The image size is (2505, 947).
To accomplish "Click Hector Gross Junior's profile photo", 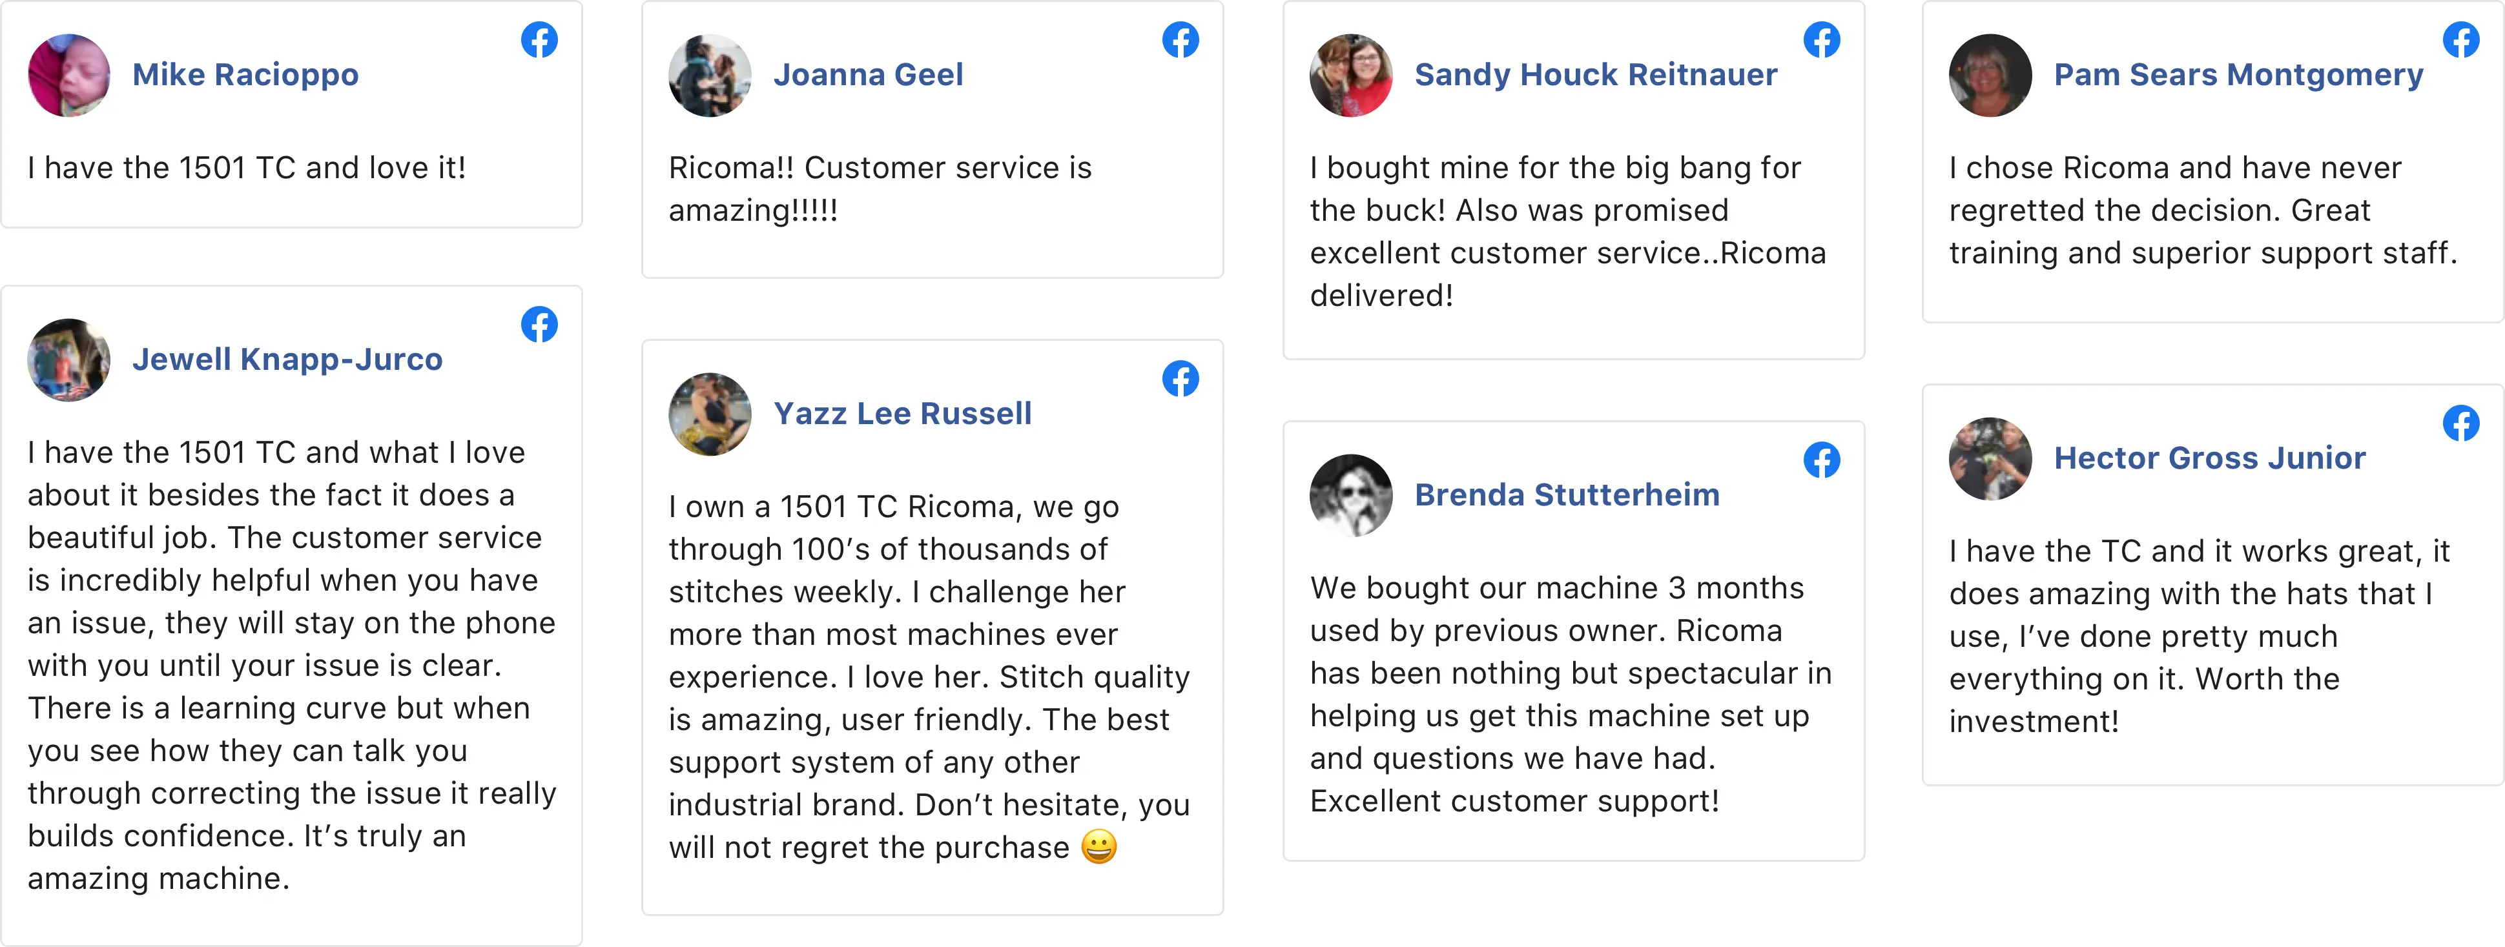I will pyautogui.click(x=1990, y=459).
